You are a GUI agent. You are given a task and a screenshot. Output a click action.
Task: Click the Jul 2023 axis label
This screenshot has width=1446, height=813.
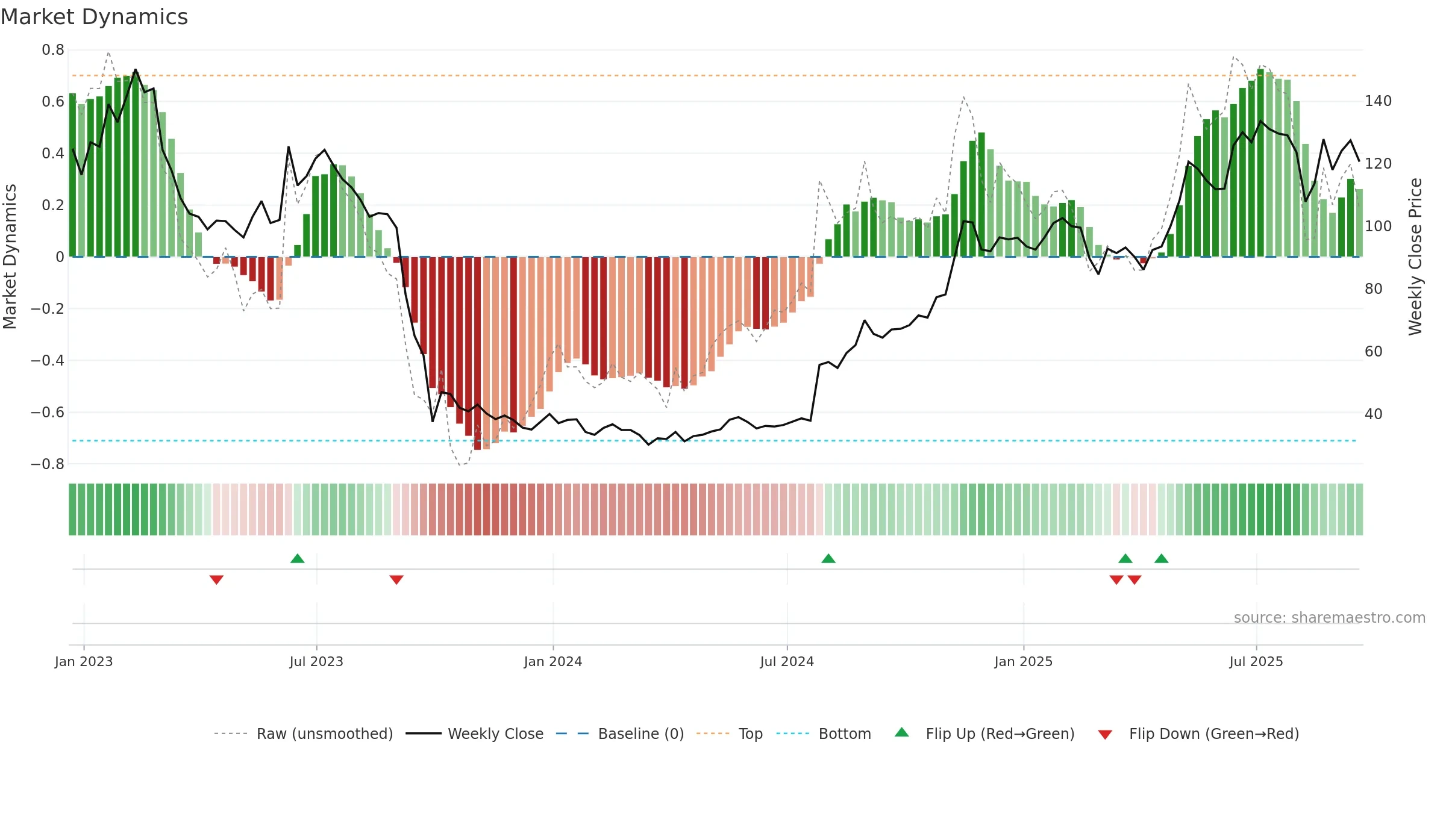[316, 661]
